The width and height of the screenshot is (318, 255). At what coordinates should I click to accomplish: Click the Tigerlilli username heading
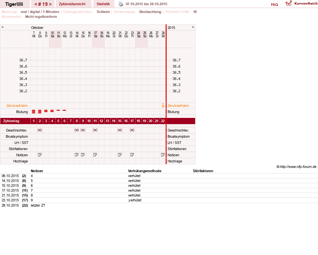(14, 4)
